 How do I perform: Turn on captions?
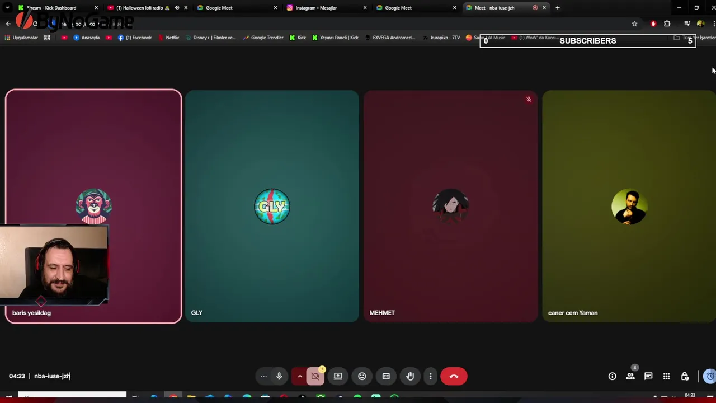pos(386,376)
